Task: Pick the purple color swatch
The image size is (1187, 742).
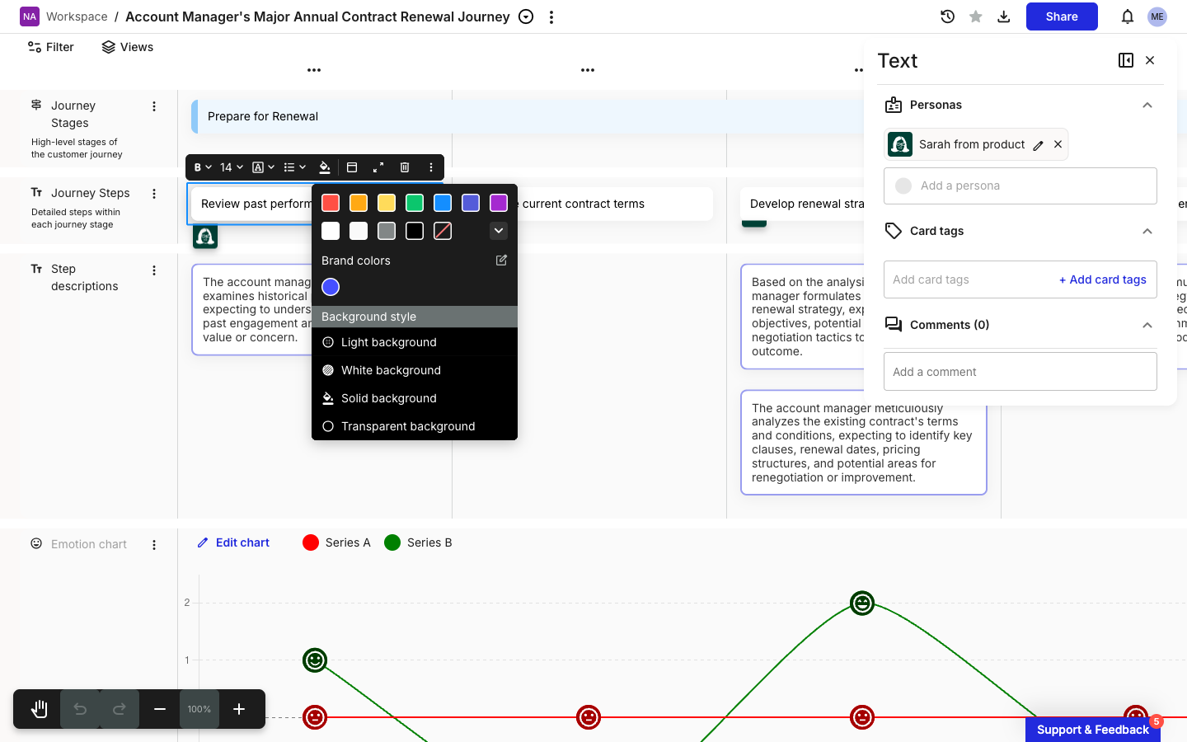Action: point(499,203)
